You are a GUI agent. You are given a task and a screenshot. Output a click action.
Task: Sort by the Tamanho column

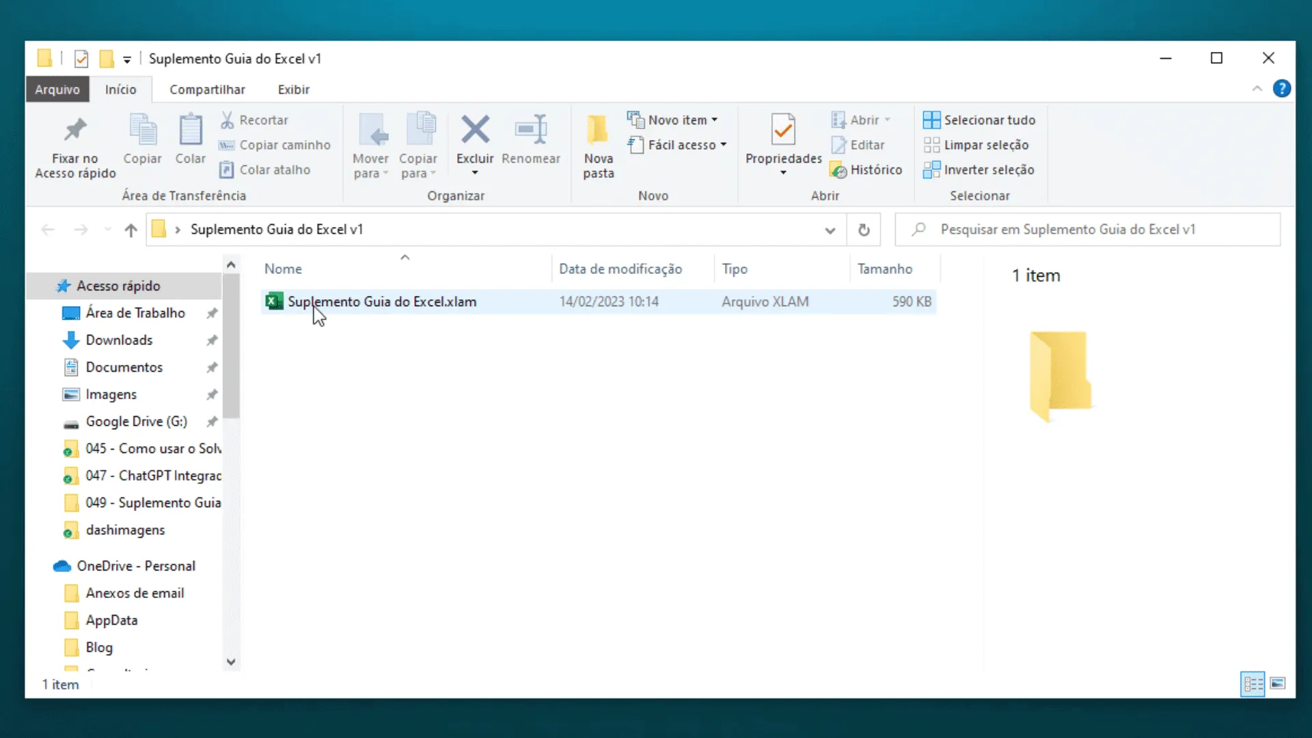[894, 269]
